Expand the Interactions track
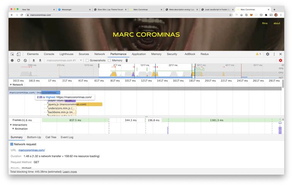This screenshot has width=293, height=186. 11,125
